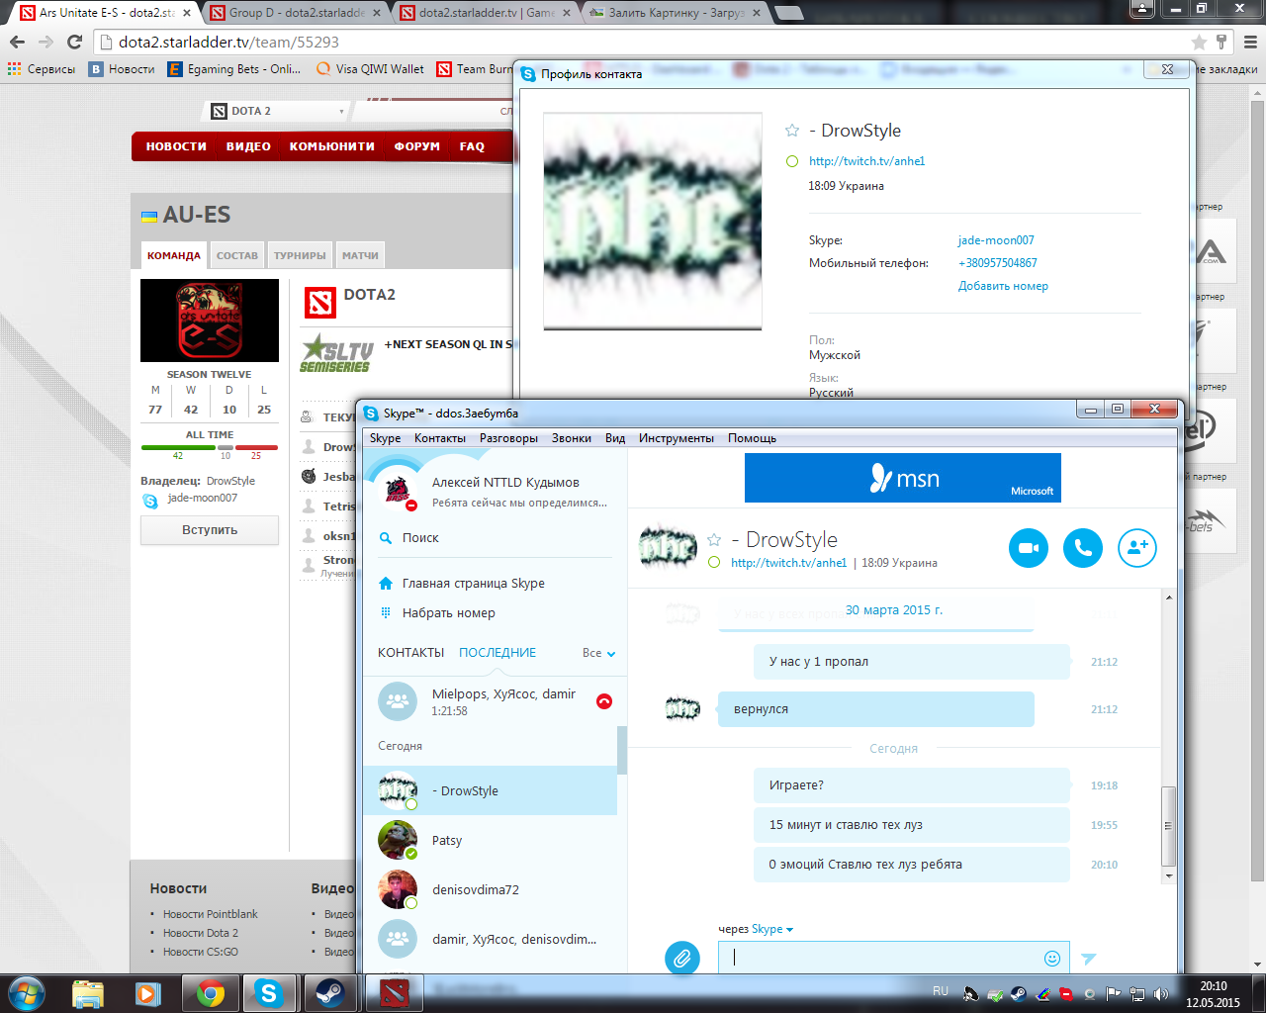Click the Алексей NTTLD Кудымов profile avatar
The height and width of the screenshot is (1013, 1266).
(398, 491)
